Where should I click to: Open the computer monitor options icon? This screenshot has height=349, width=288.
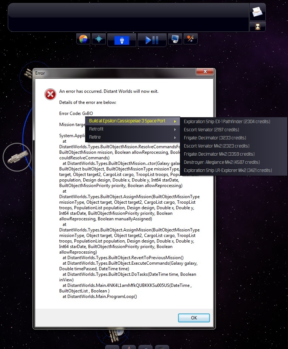coord(175,39)
